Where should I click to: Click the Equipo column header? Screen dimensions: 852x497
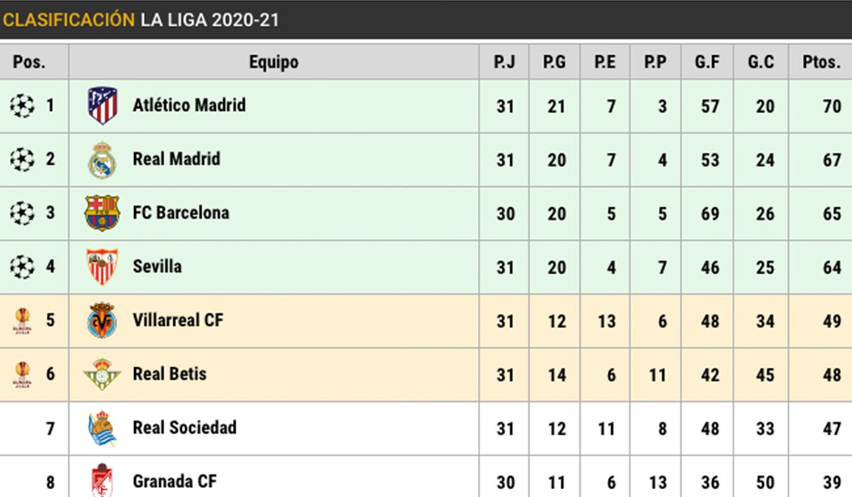coord(273,62)
